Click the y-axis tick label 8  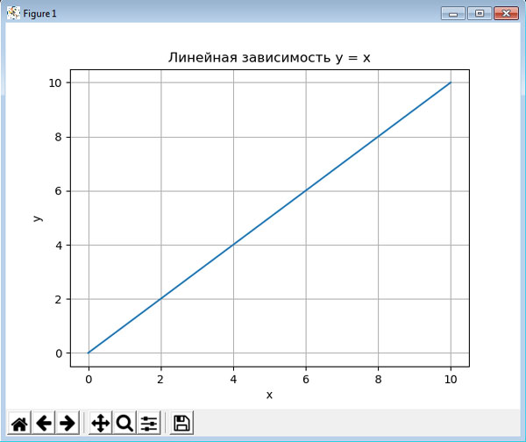59,137
